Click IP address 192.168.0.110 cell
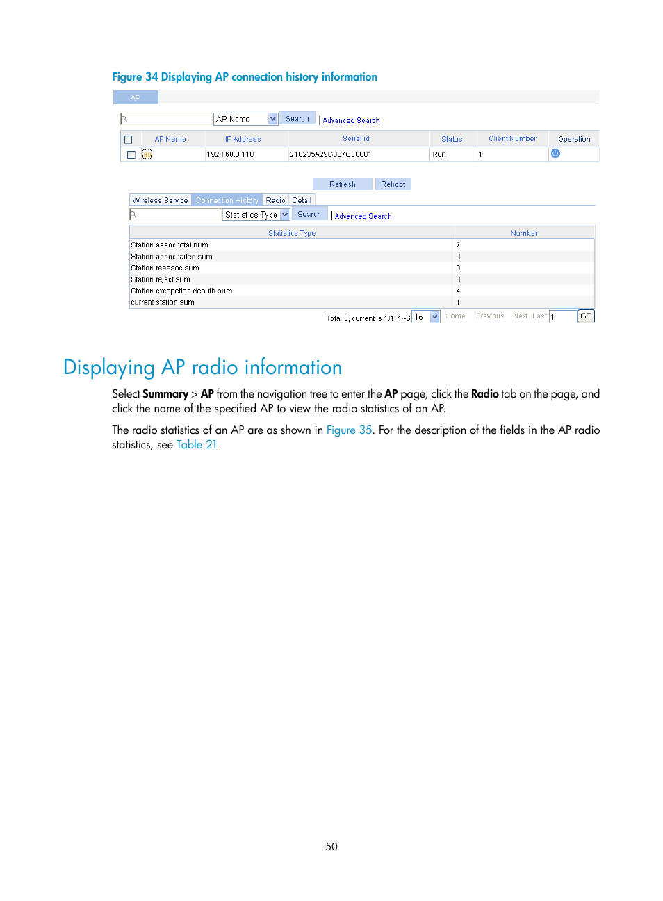The width and height of the screenshot is (663, 901). coord(230,154)
